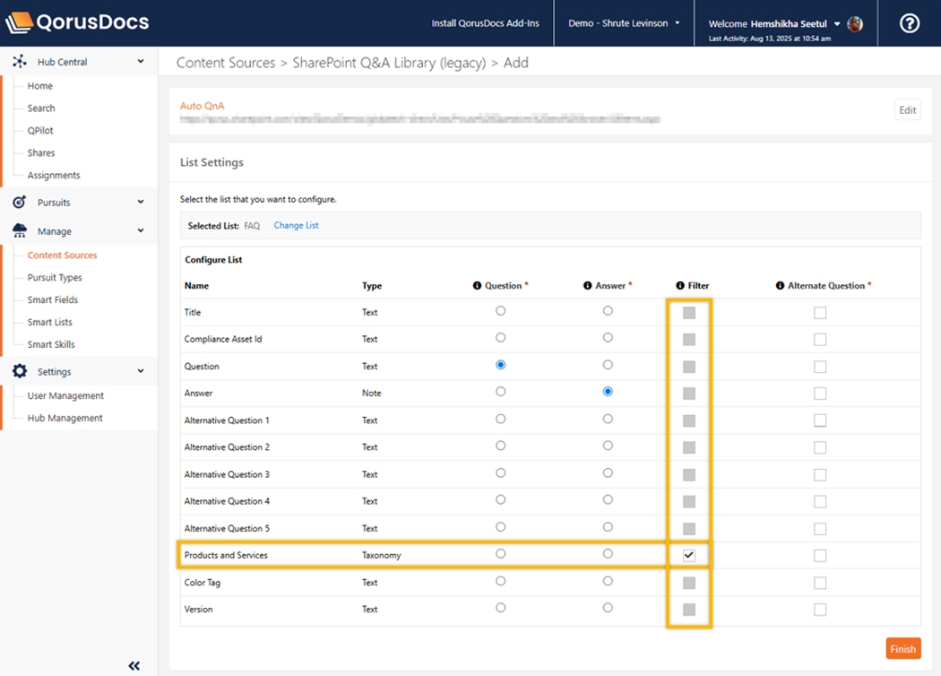Viewport: 941px width, 676px height.
Task: Click the Finish button
Action: 902,649
